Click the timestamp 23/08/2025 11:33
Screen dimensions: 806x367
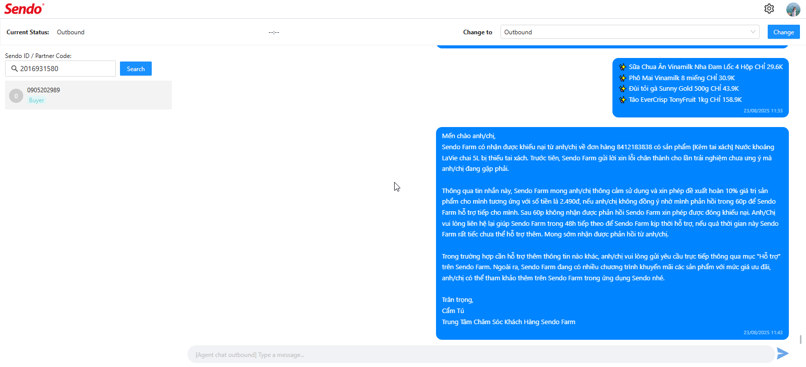pyautogui.click(x=763, y=111)
